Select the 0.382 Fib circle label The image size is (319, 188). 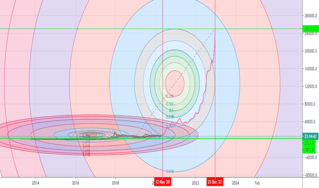click(x=170, y=104)
